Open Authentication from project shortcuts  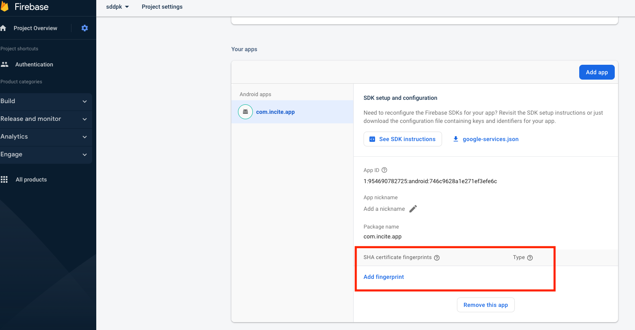pyautogui.click(x=34, y=64)
